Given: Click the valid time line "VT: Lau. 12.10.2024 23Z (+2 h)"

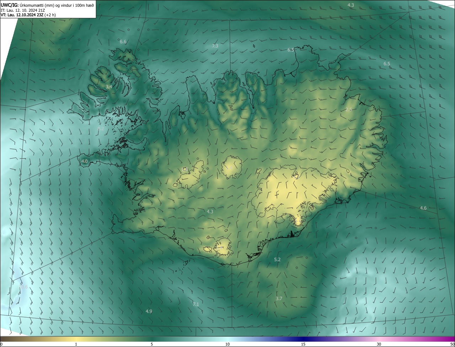Looking at the screenshot, I should tap(28, 15).
